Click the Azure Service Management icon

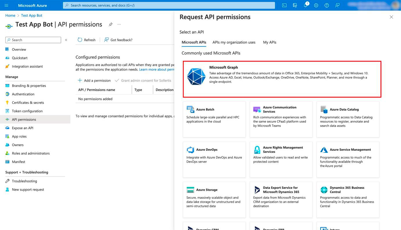tap(324, 150)
